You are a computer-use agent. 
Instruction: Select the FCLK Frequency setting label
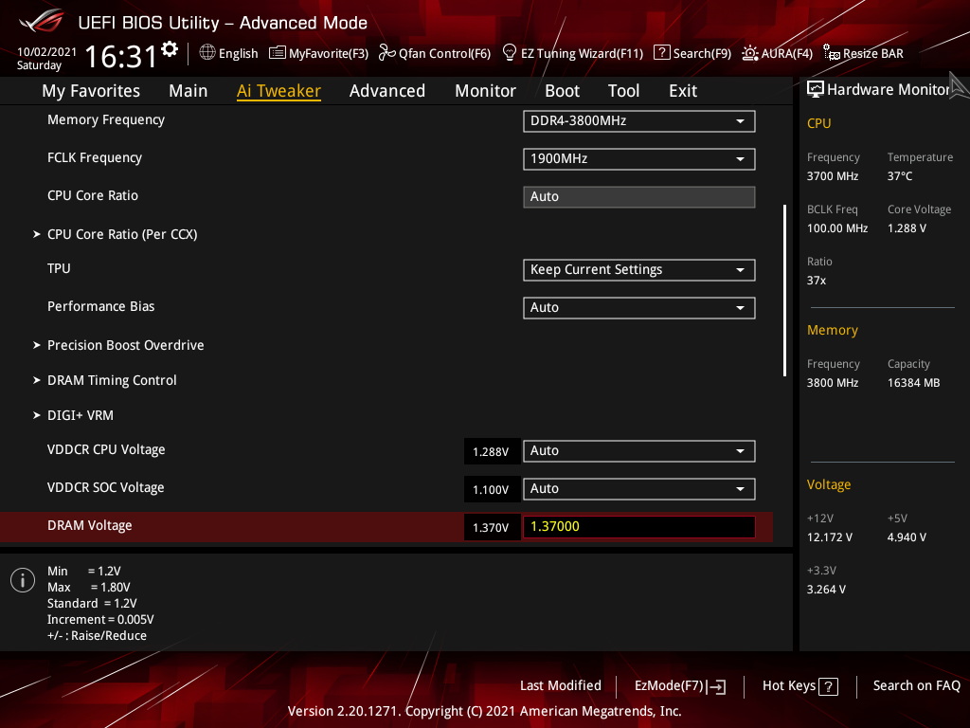(95, 158)
